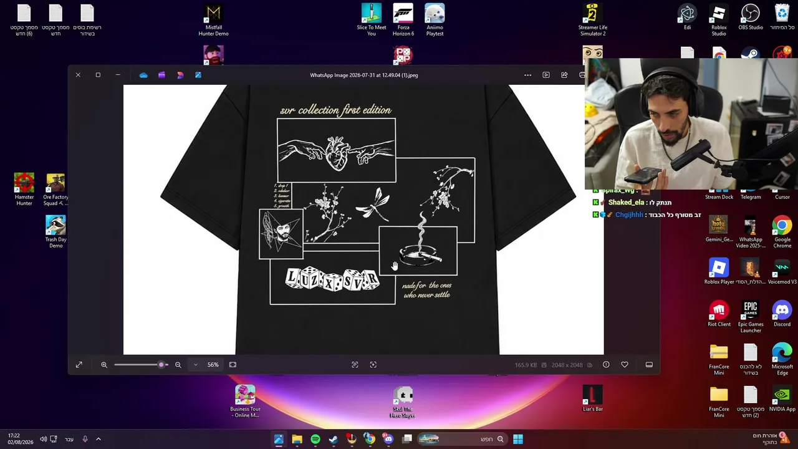Screen dimensions: 798x449
Task: Enter full screen view in Photos
Action: [79, 365]
